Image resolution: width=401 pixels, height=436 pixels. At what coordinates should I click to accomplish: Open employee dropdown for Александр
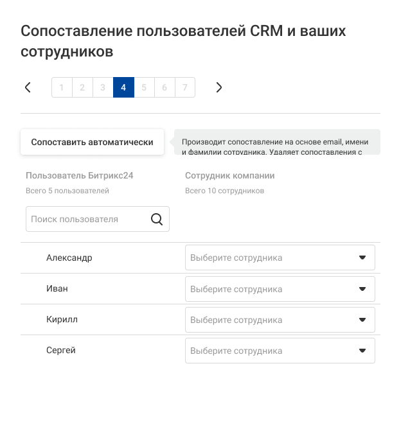280,258
